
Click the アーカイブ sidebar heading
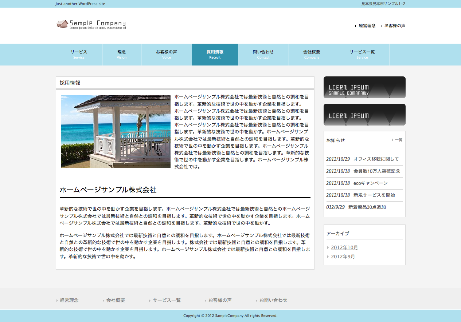338,234
